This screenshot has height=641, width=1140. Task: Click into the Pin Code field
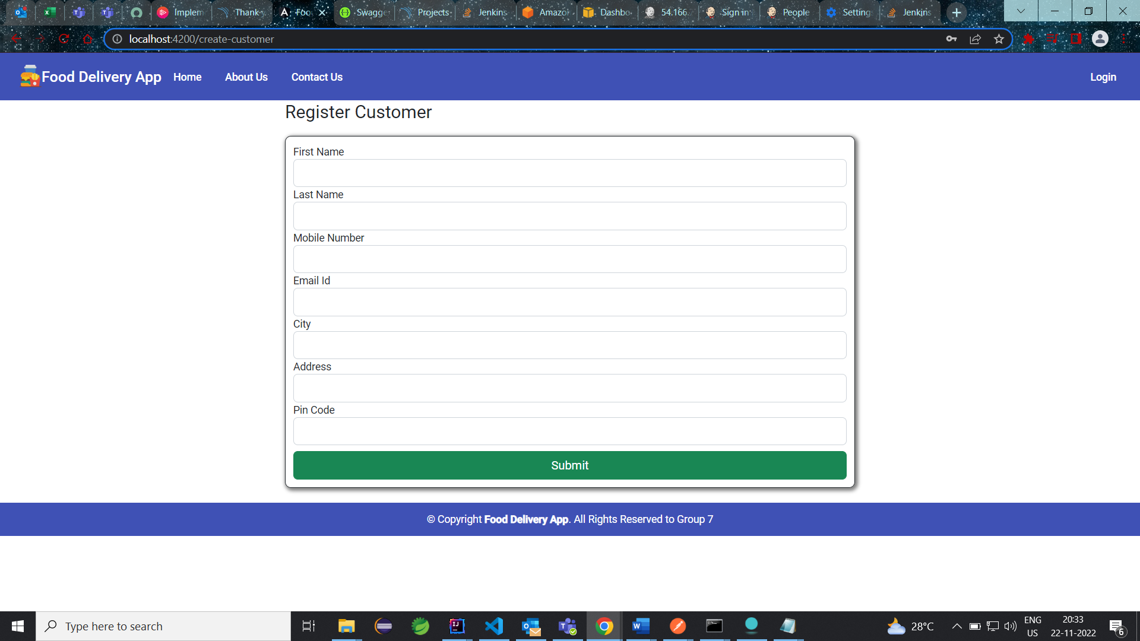click(569, 431)
